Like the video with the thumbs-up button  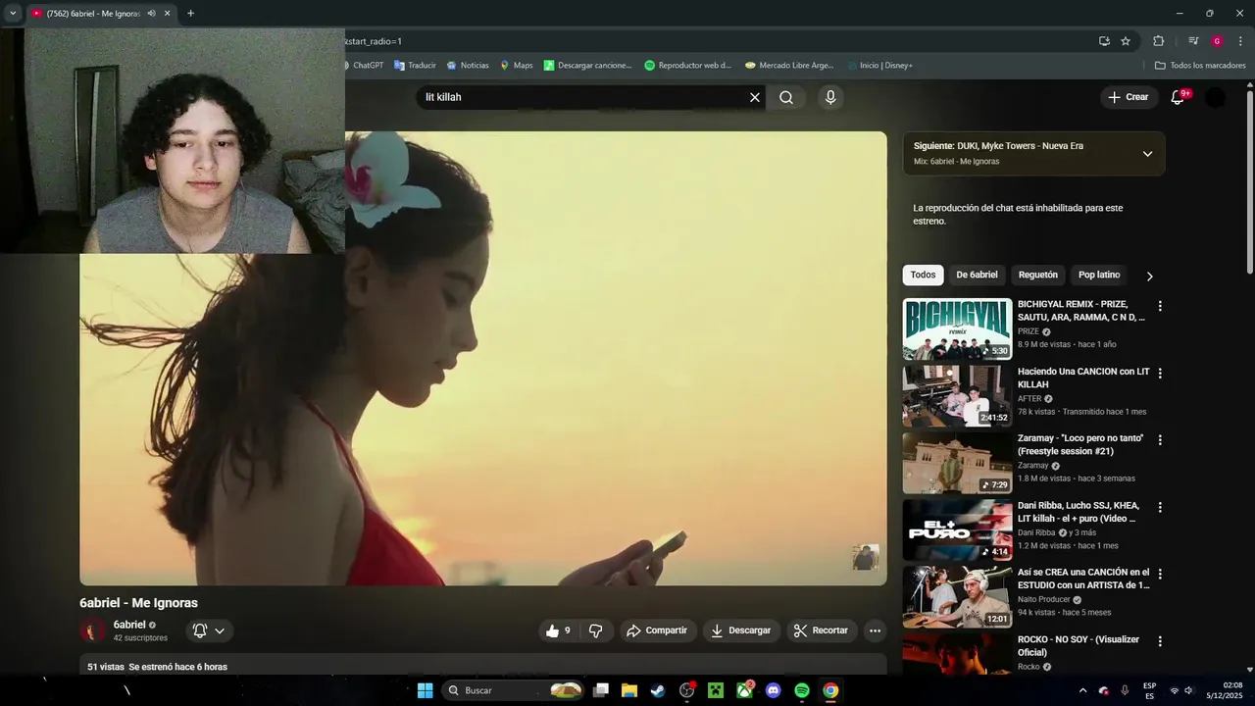558,630
